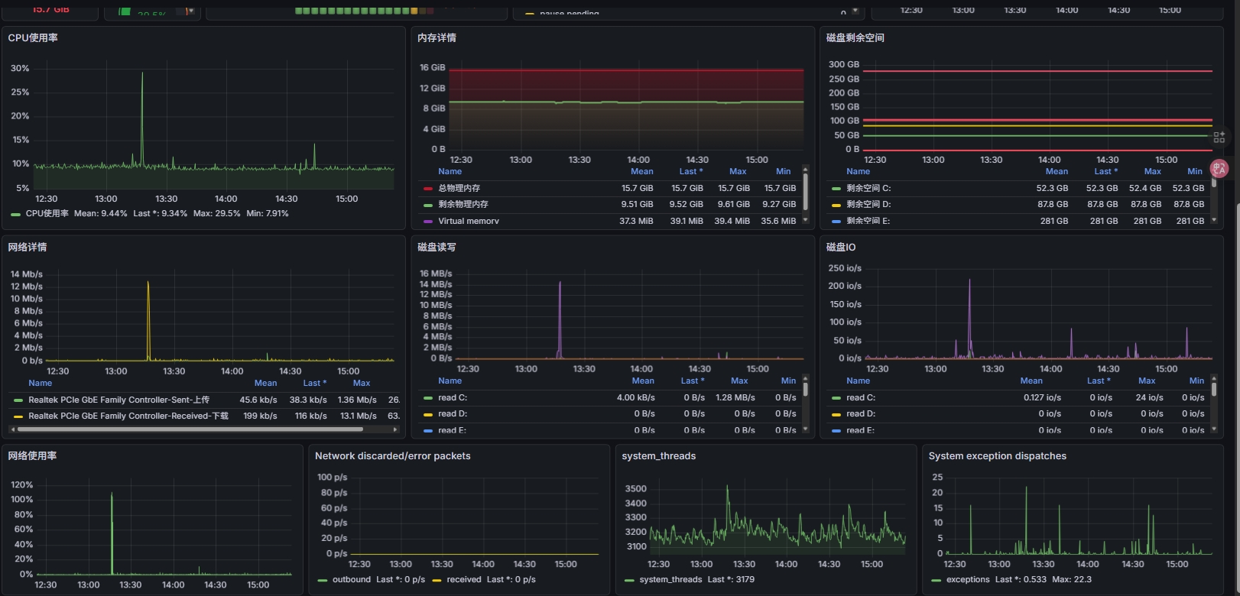Click the yellow 剩余空间 D: color indicator
Screen dimensions: 1240x596
click(836, 205)
